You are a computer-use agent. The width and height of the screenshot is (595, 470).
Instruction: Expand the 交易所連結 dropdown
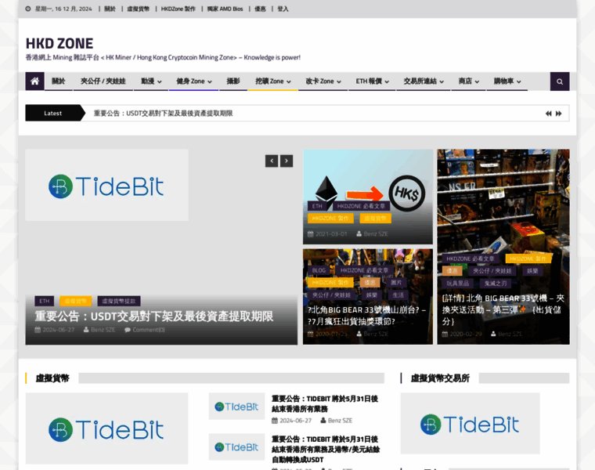tap(424, 81)
